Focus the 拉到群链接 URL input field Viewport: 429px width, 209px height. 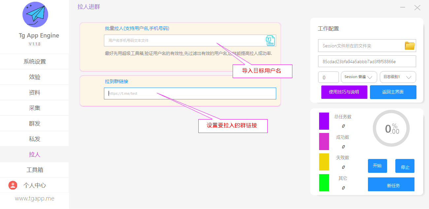(x=190, y=93)
